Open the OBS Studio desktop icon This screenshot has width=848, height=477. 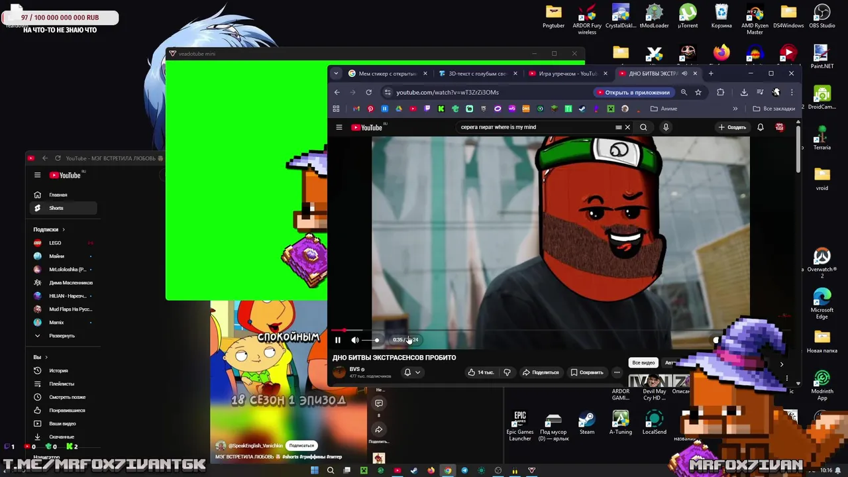click(x=822, y=17)
